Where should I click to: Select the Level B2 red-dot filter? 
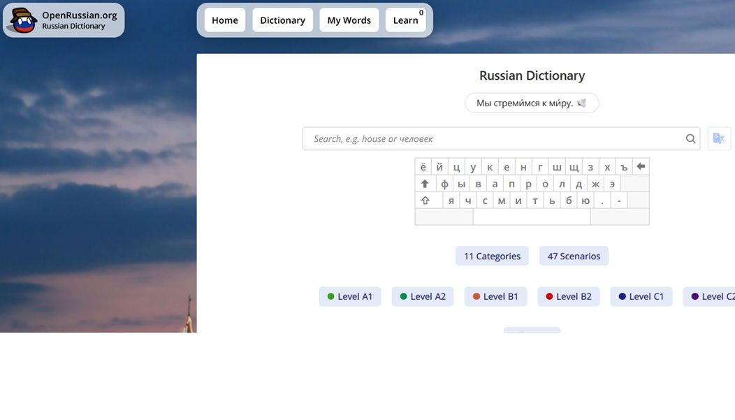(x=568, y=296)
